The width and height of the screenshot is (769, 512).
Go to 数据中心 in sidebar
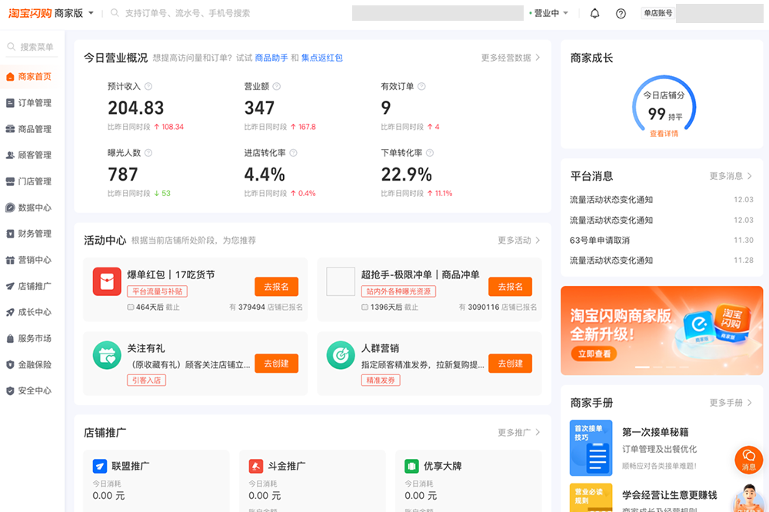point(34,208)
